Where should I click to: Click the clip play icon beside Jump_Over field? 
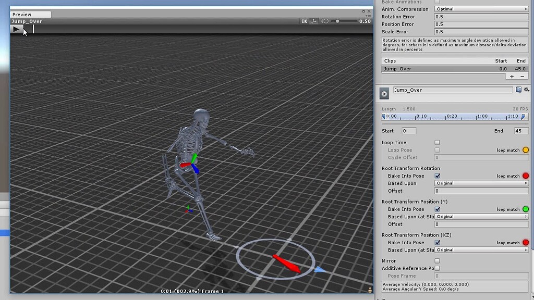(x=384, y=93)
